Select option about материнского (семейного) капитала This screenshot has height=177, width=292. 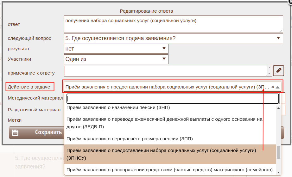(x=169, y=169)
